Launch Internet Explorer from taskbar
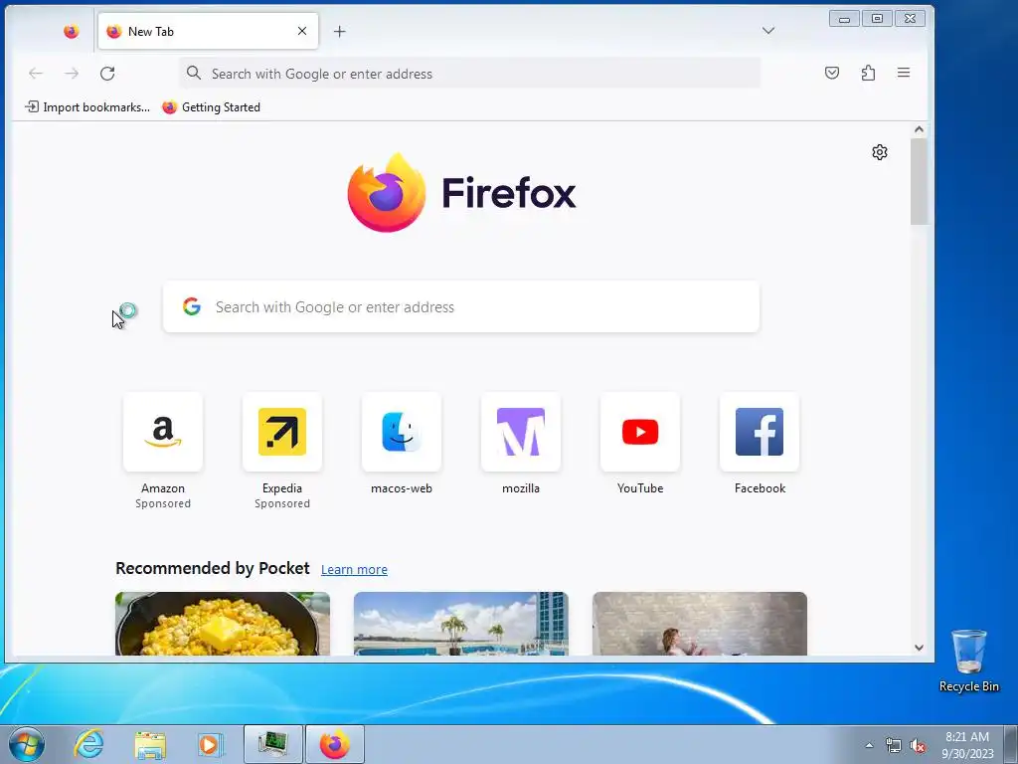The width and height of the screenshot is (1018, 764). pos(88,744)
